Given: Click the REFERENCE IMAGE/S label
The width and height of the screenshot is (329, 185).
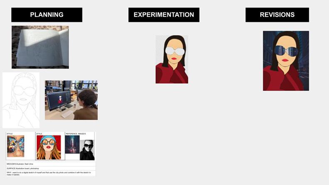Looking at the screenshot, I should tap(75, 134).
